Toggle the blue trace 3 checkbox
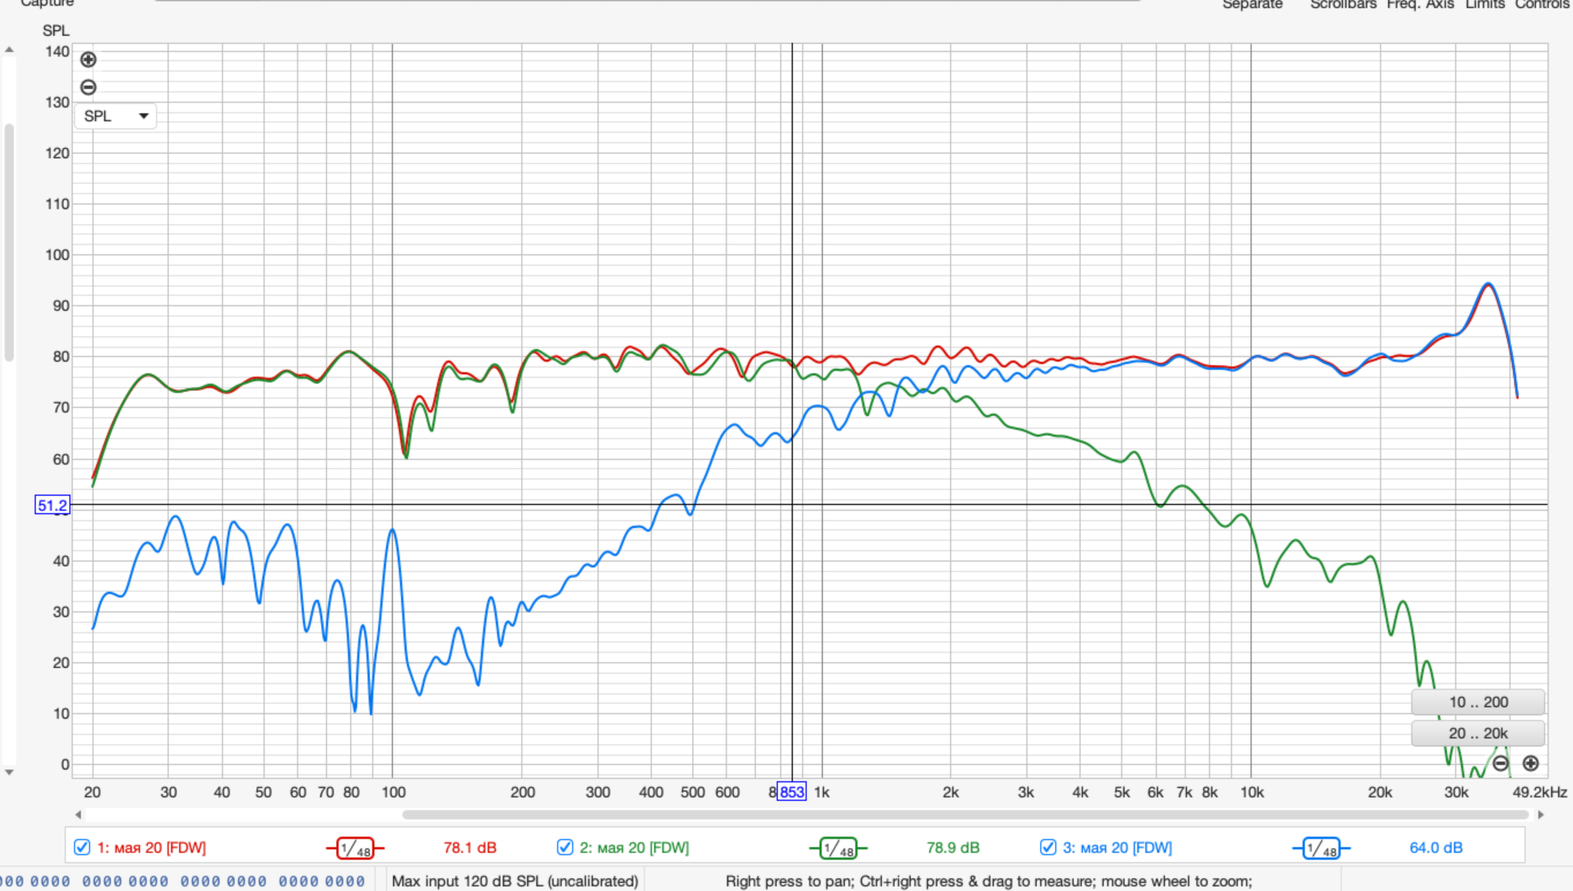The height and width of the screenshot is (891, 1573). [1048, 848]
